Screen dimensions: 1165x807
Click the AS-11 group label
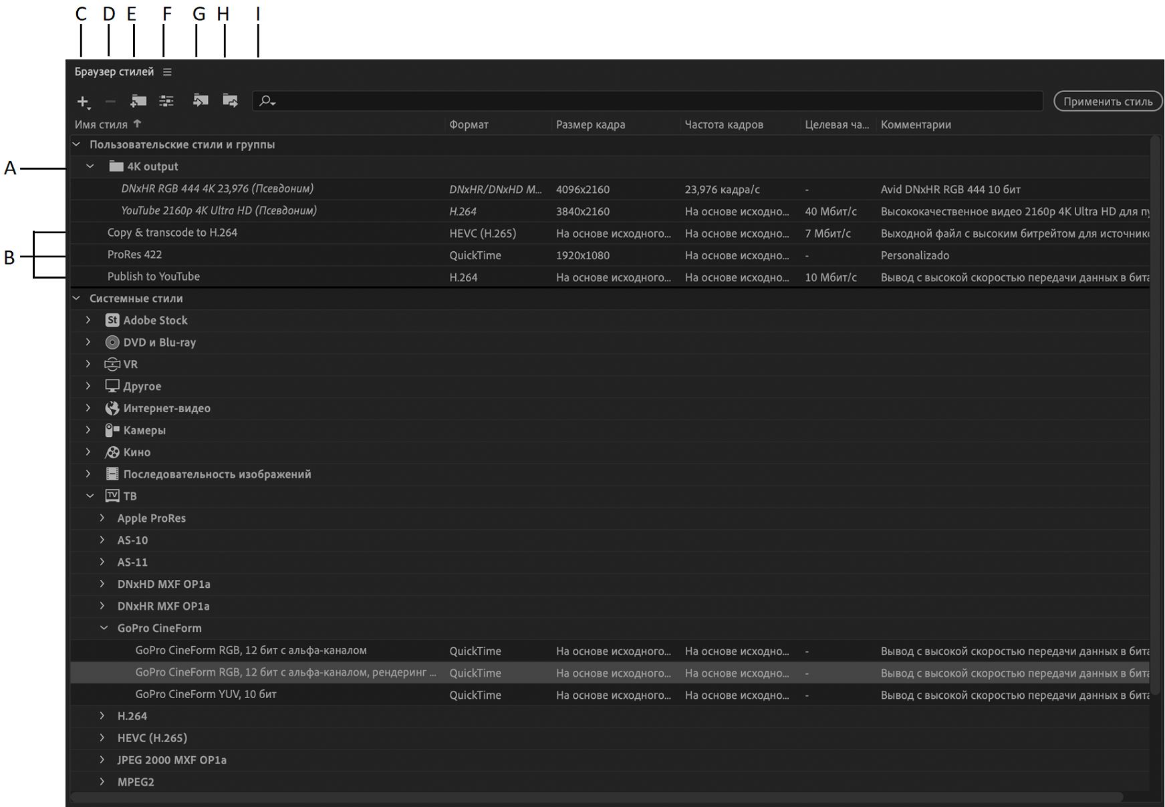132,562
